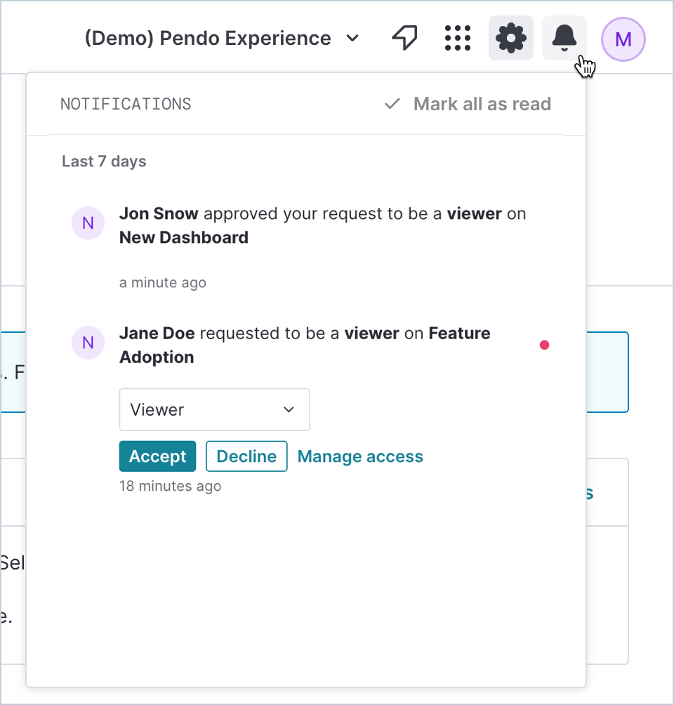This screenshot has height=705, width=674.
Task: Click the Pendo guide badge icon
Action: [404, 38]
